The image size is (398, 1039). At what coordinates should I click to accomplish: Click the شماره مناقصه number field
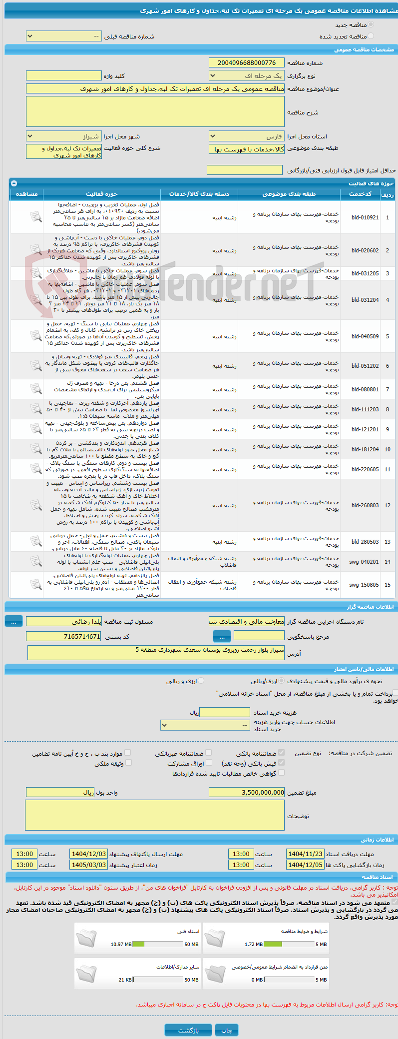click(246, 62)
